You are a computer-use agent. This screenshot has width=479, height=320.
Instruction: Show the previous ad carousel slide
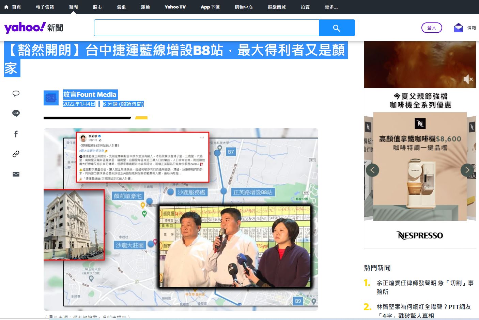[372, 170]
